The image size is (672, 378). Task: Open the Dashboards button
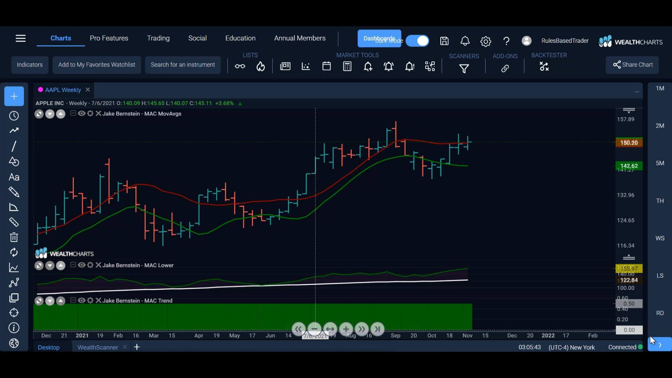[x=379, y=38]
